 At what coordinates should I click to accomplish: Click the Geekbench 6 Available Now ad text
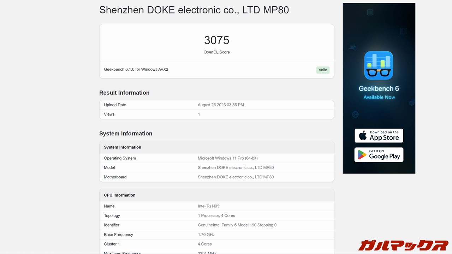click(379, 93)
